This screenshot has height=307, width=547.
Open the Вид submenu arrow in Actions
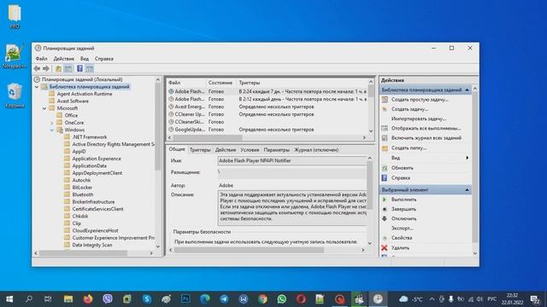tap(468, 158)
